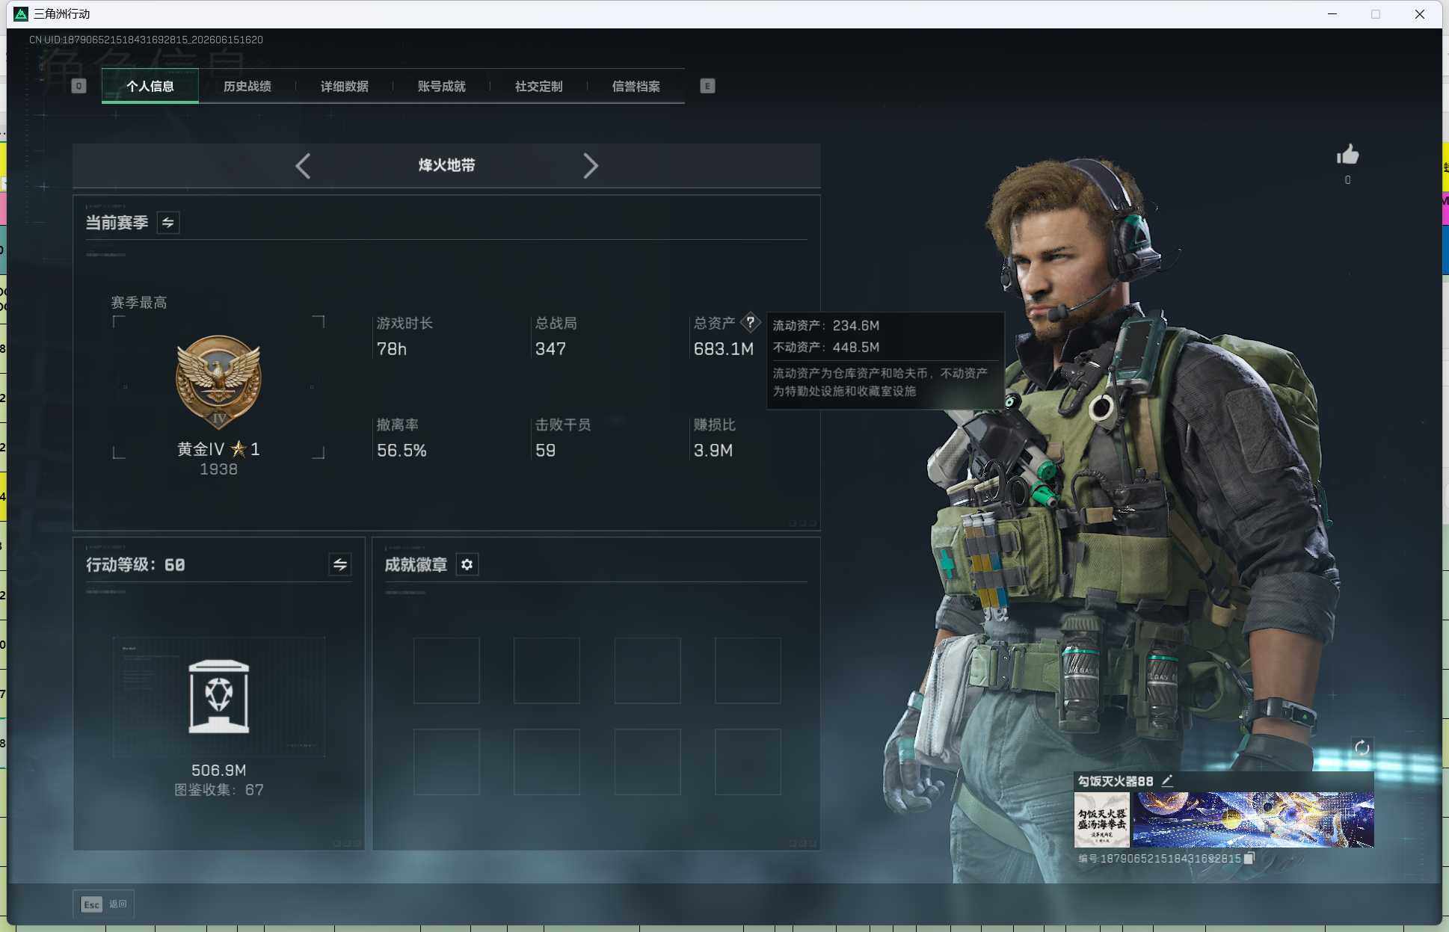Image resolution: width=1449 pixels, height=932 pixels.
Task: Open 成就徽章 settings gear
Action: pyautogui.click(x=467, y=564)
